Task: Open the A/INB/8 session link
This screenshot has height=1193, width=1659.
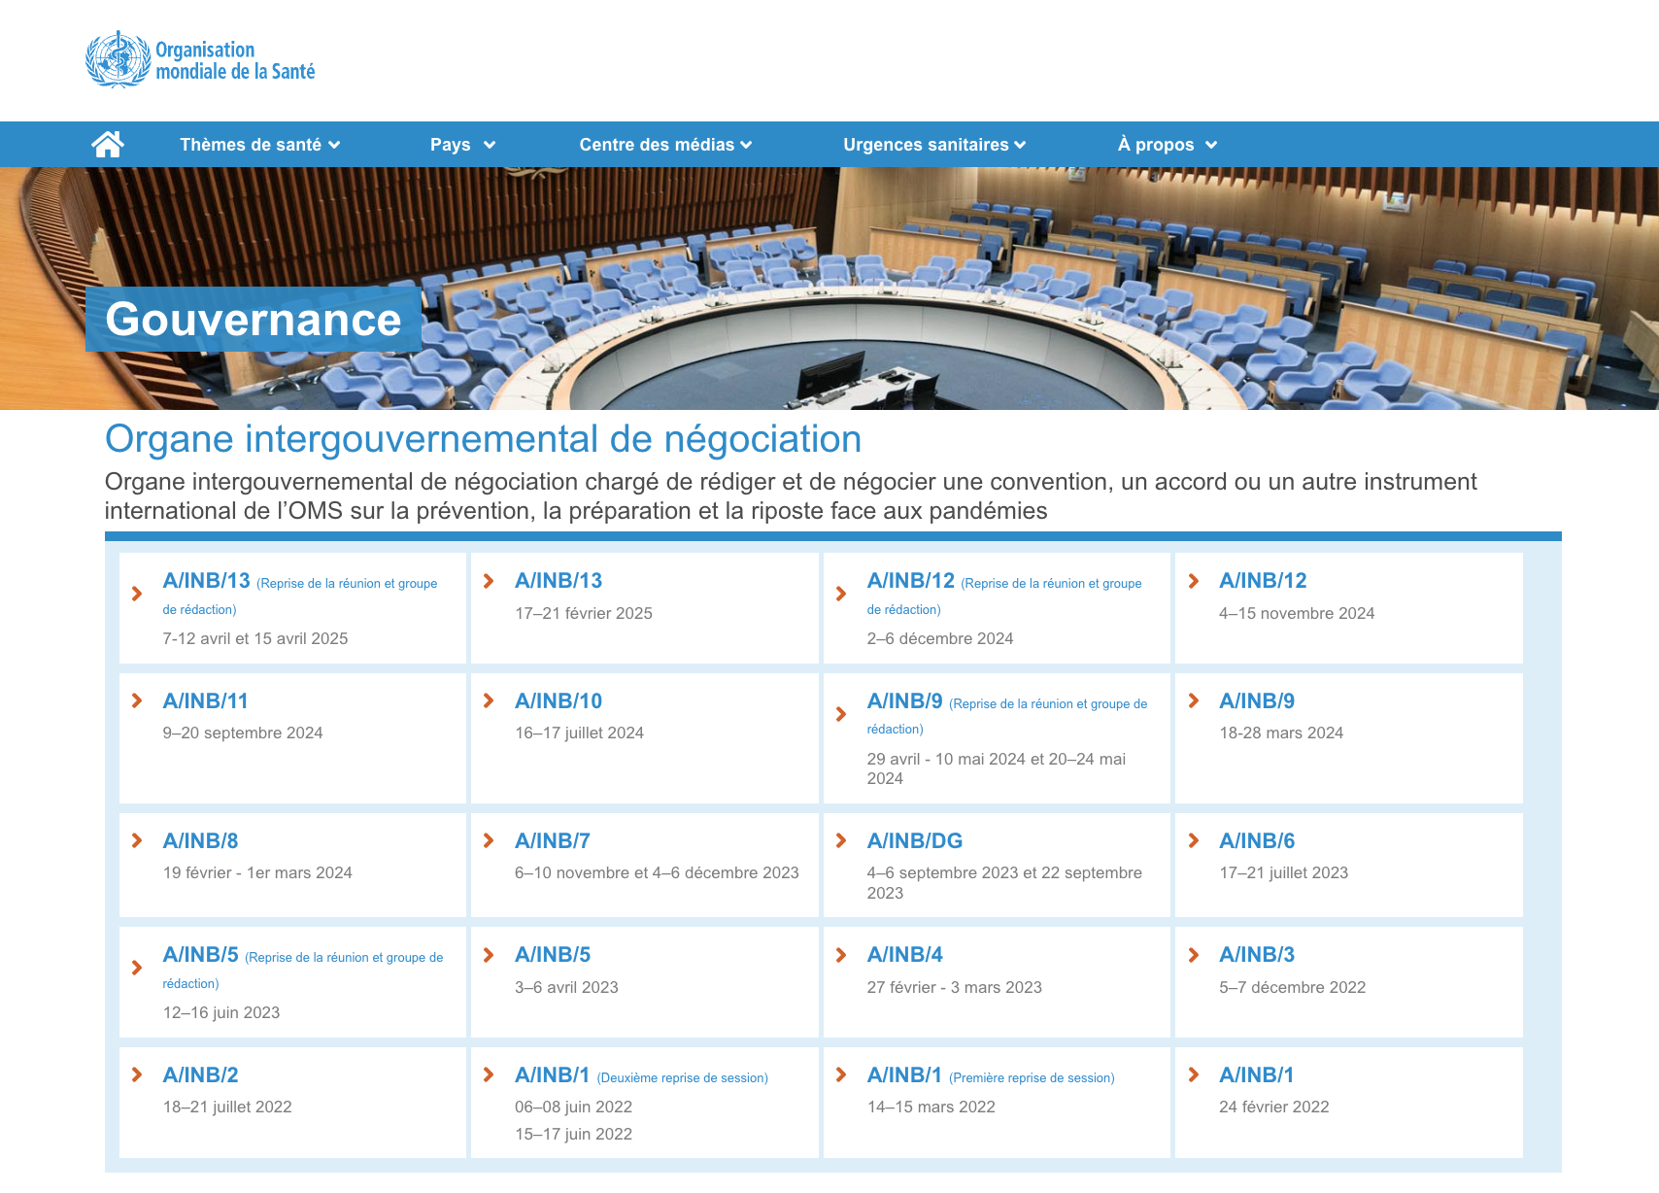Action: pyautogui.click(x=200, y=840)
